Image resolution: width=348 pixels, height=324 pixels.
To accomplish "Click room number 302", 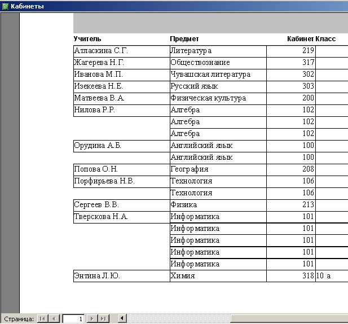I will point(291,75).
